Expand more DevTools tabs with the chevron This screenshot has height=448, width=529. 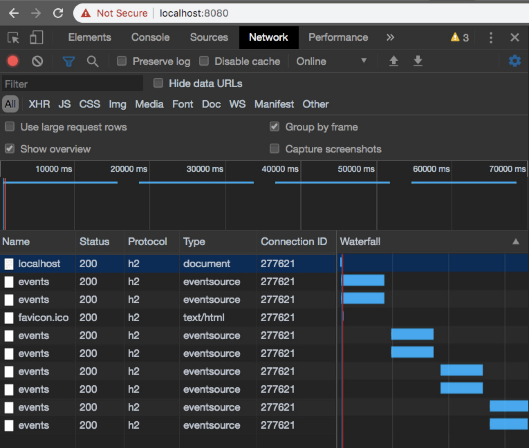(390, 37)
